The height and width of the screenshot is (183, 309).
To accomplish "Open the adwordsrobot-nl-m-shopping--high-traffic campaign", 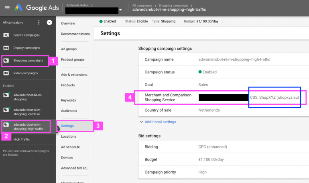I will (28, 127).
